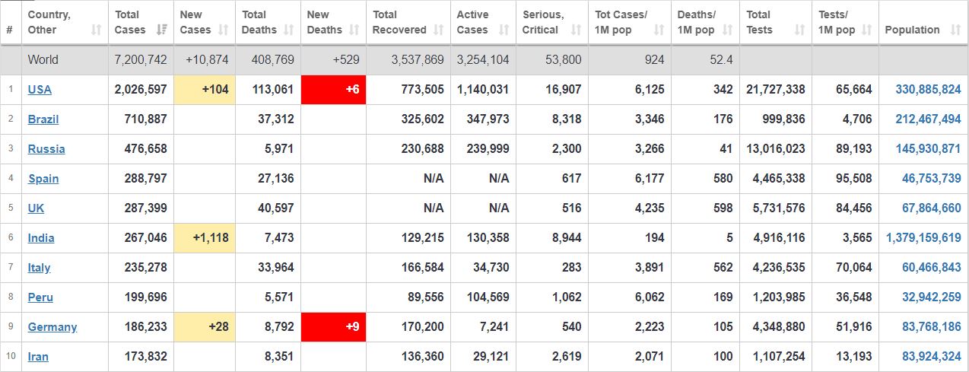
Task: Open the USA country link
Action: coord(40,89)
